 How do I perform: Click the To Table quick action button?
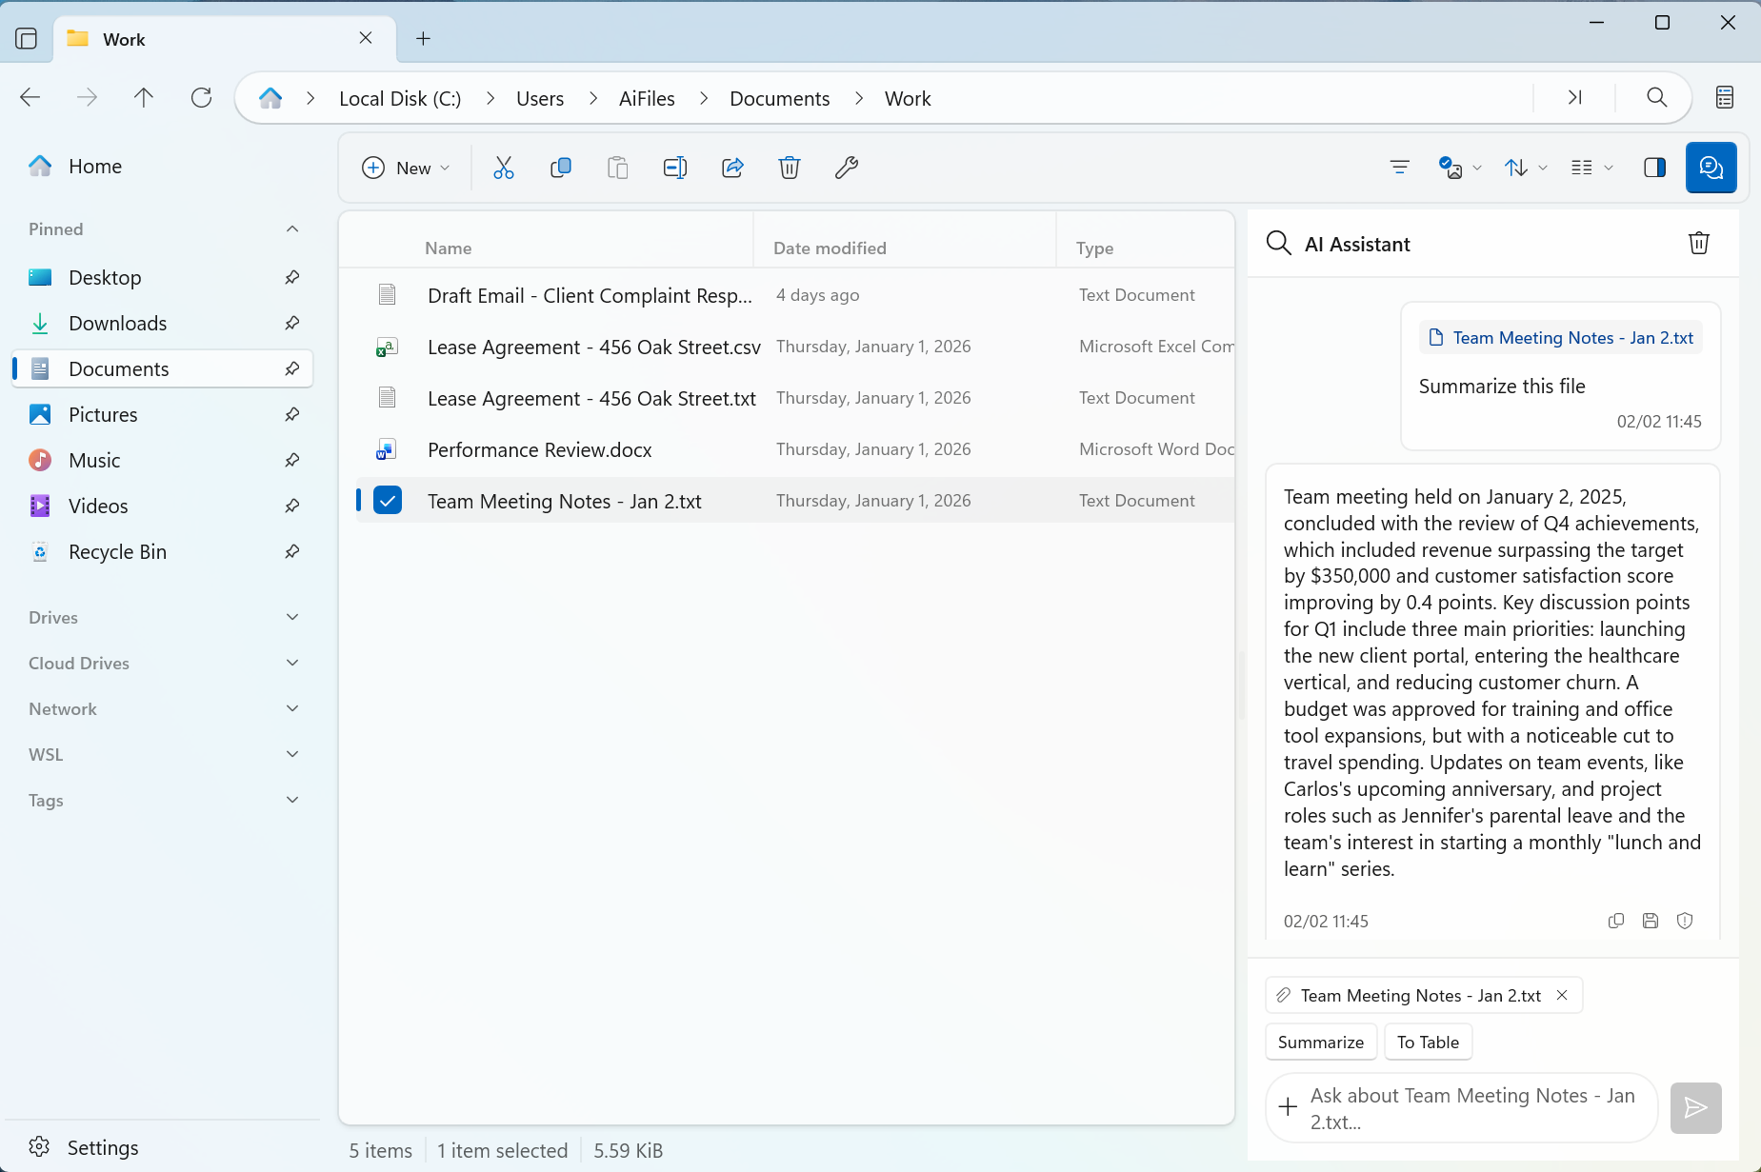1428,1042
